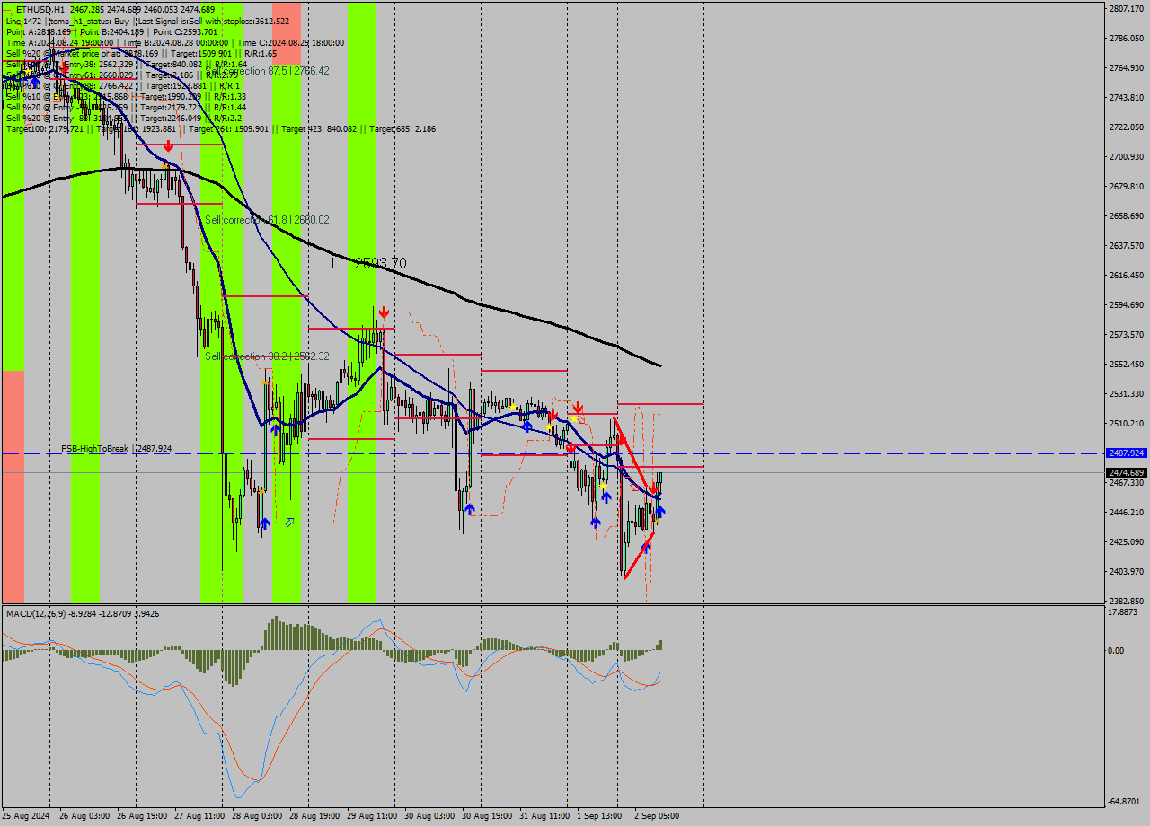Screen dimensions: 1150x826
Task: Click the small orange diamond marker near the 28 Aug lows
Action: pos(288,523)
